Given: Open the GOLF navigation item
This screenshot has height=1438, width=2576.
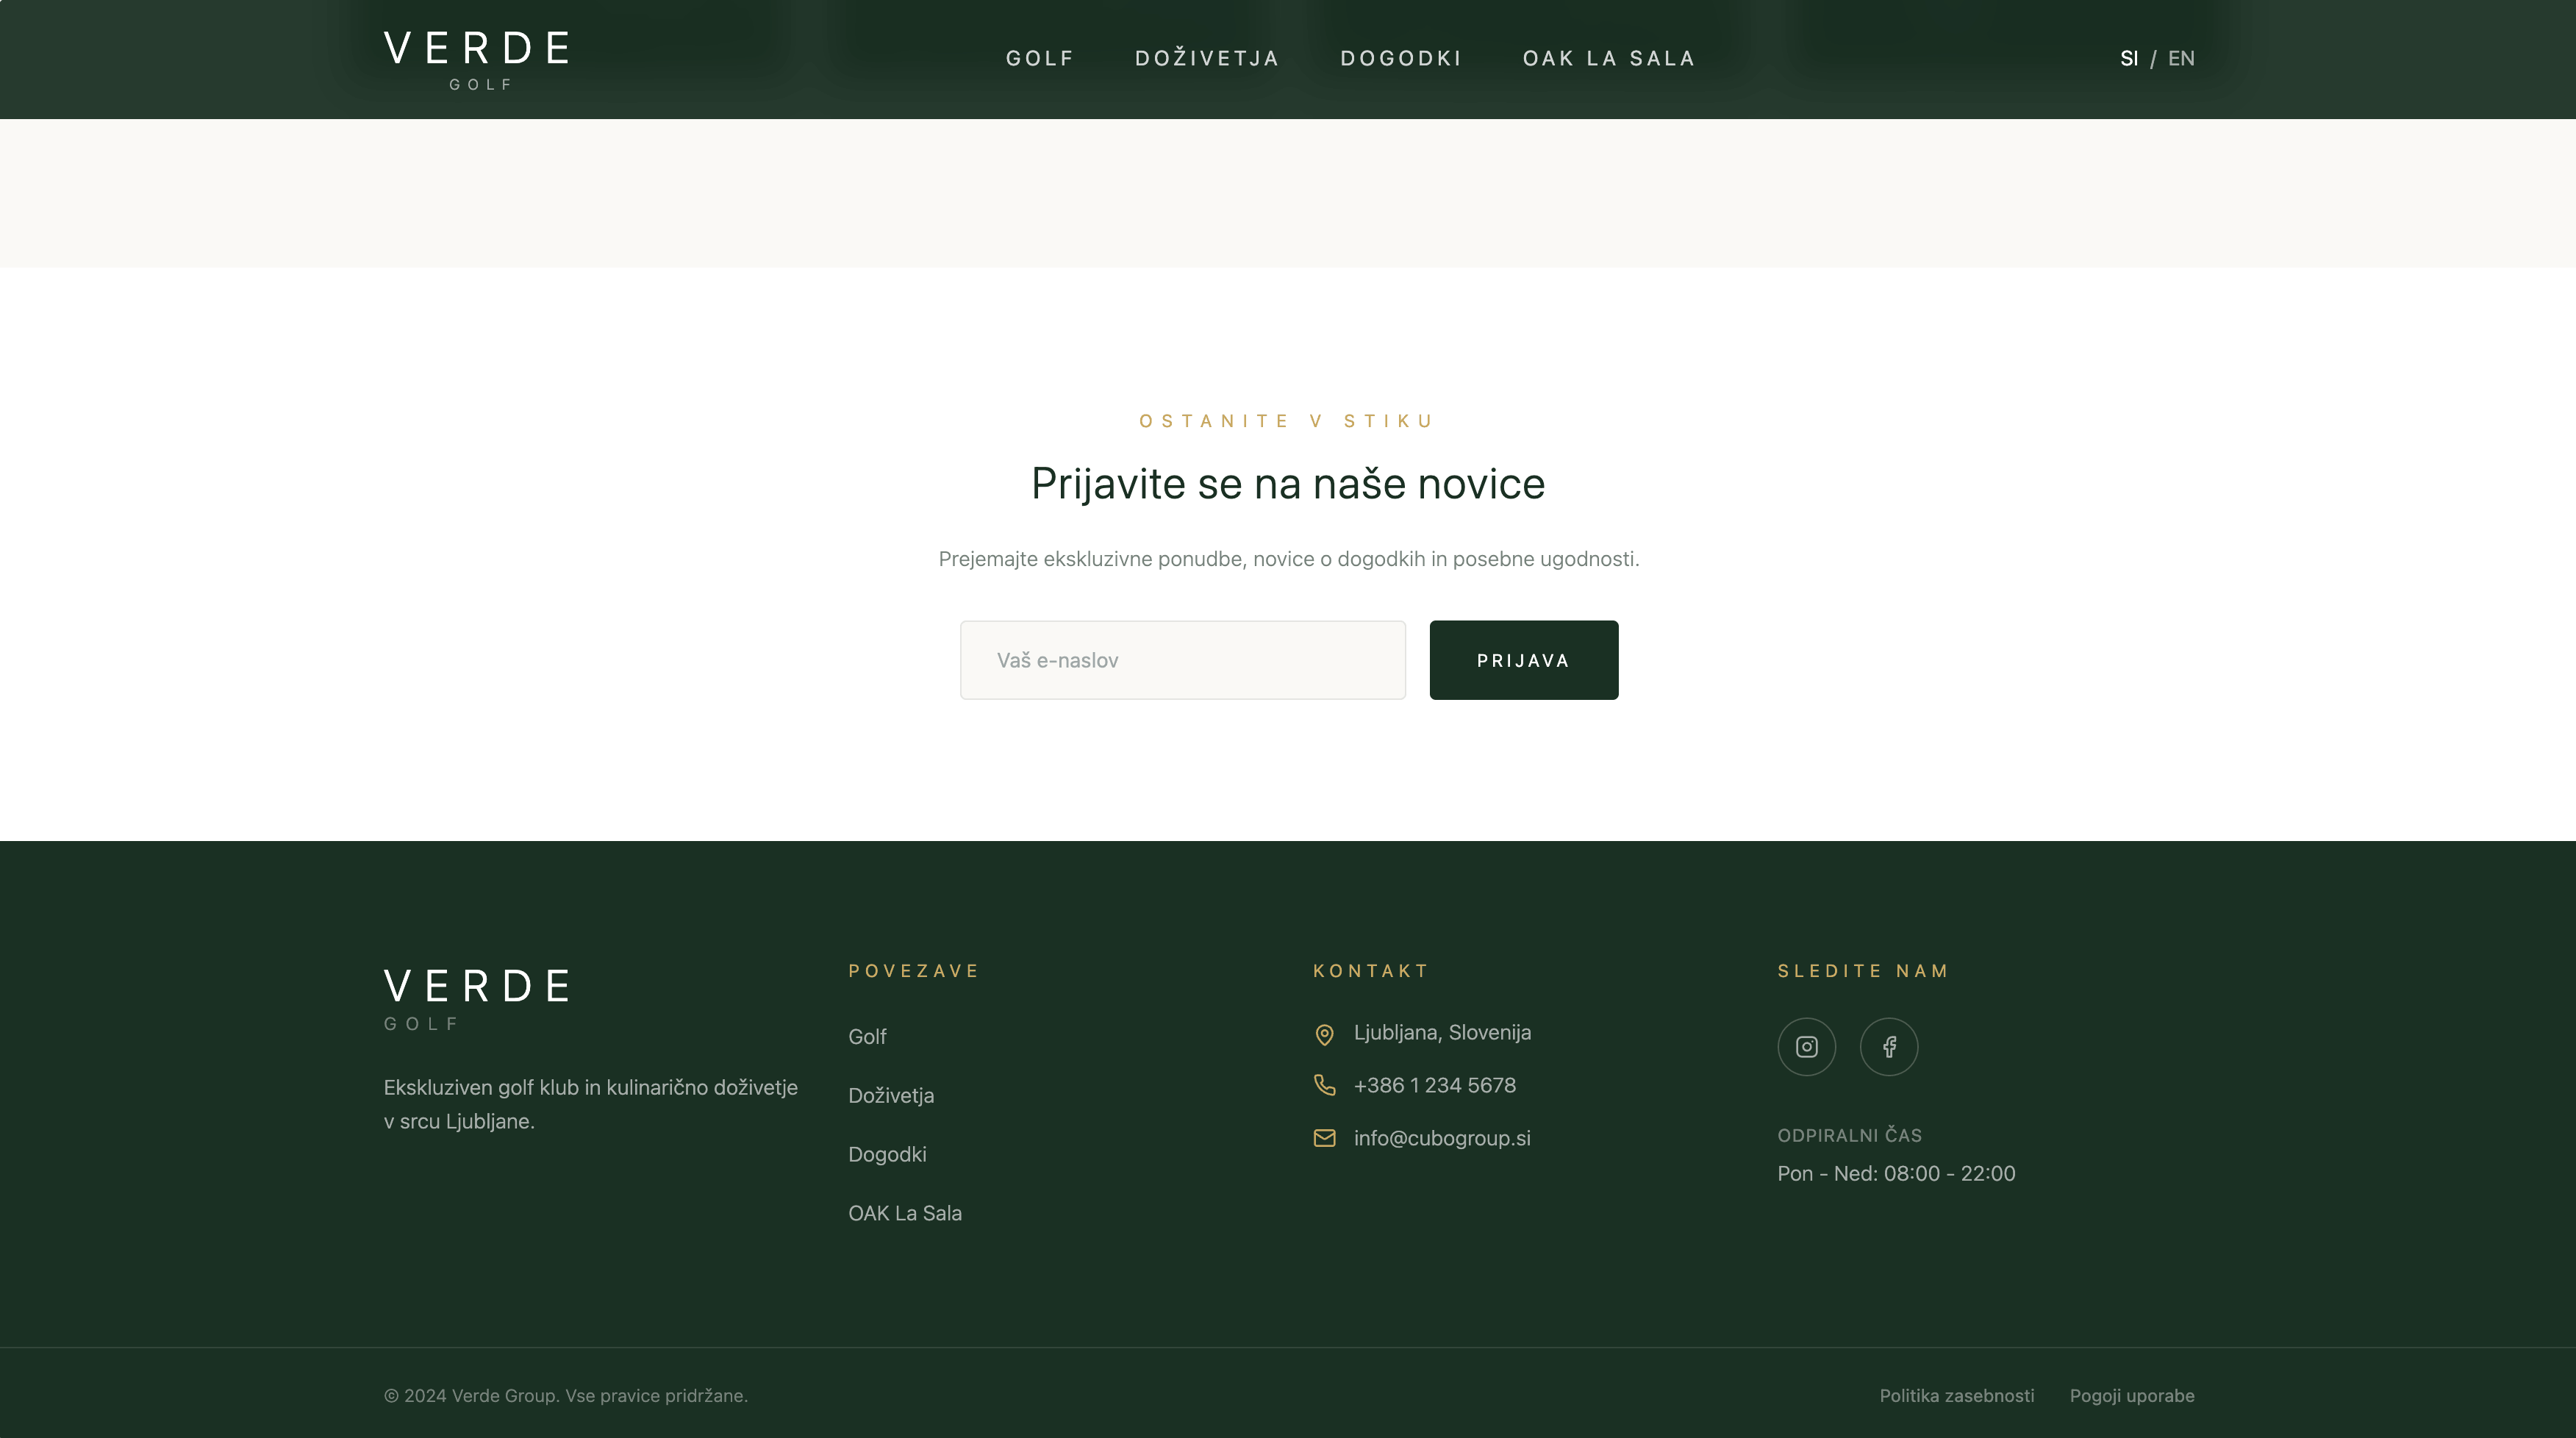Looking at the screenshot, I should click(x=1040, y=59).
